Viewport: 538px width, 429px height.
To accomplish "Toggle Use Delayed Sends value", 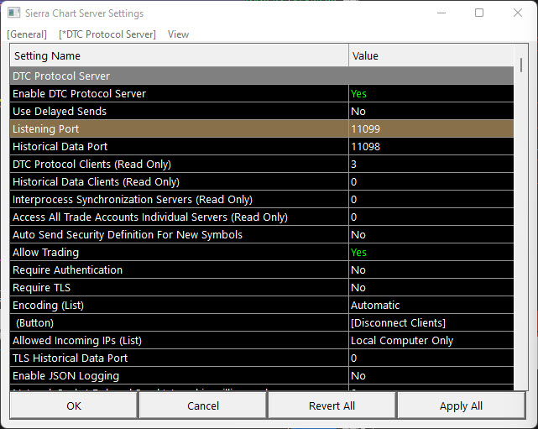I will (x=358, y=111).
